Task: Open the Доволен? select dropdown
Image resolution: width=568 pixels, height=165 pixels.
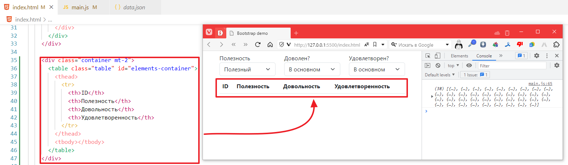Action: (x=312, y=69)
